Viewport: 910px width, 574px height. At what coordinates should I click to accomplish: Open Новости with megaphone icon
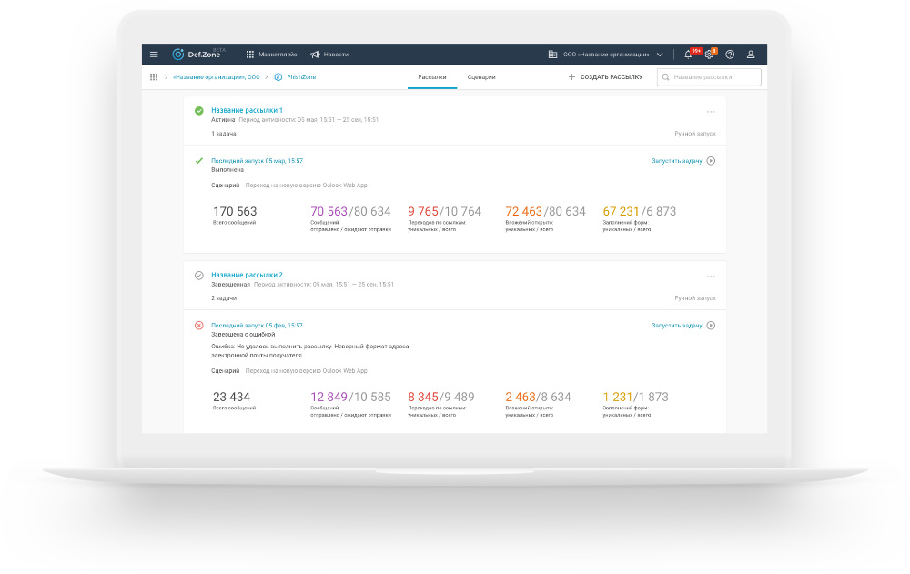(x=329, y=55)
